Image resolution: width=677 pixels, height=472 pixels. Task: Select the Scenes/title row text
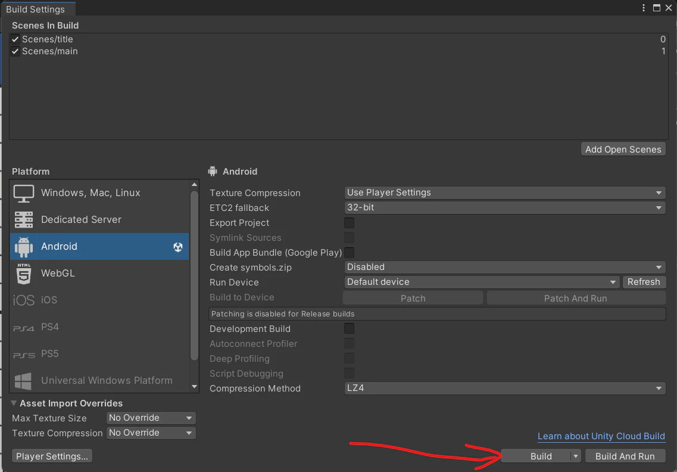click(48, 39)
